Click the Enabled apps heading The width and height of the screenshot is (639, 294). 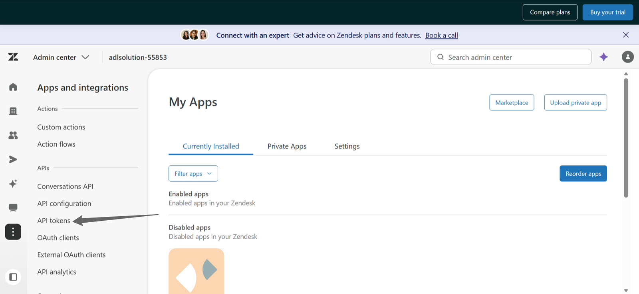[189, 194]
